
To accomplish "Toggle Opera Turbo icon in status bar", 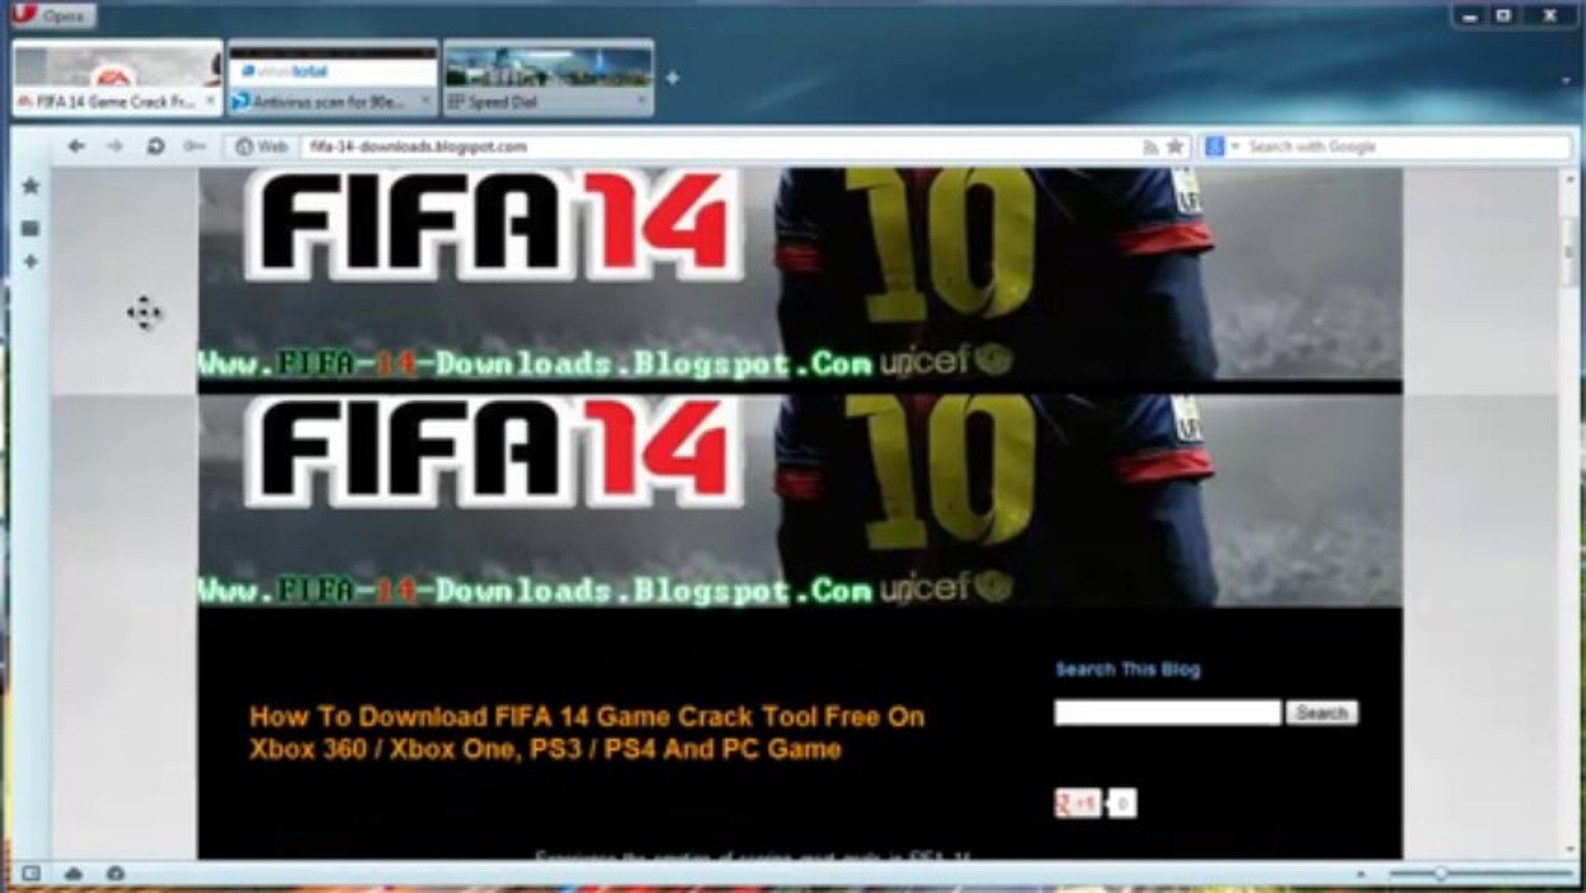I will pyautogui.click(x=116, y=873).
